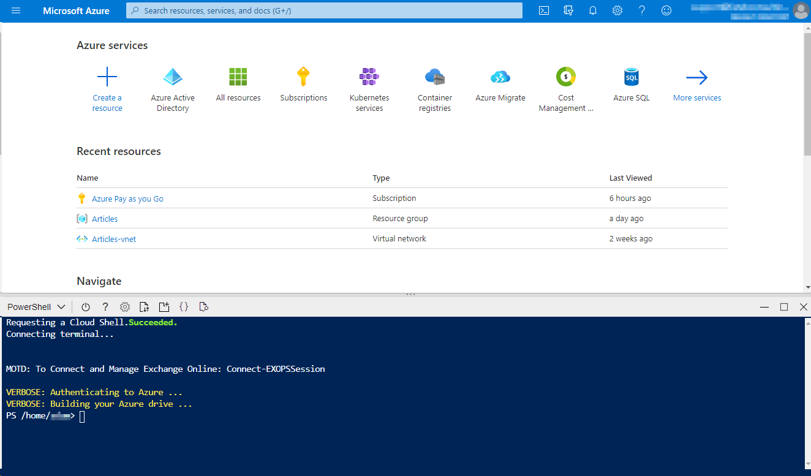Viewport: 811px width, 476px height.
Task: Open Azure SQL service
Action: tap(632, 77)
